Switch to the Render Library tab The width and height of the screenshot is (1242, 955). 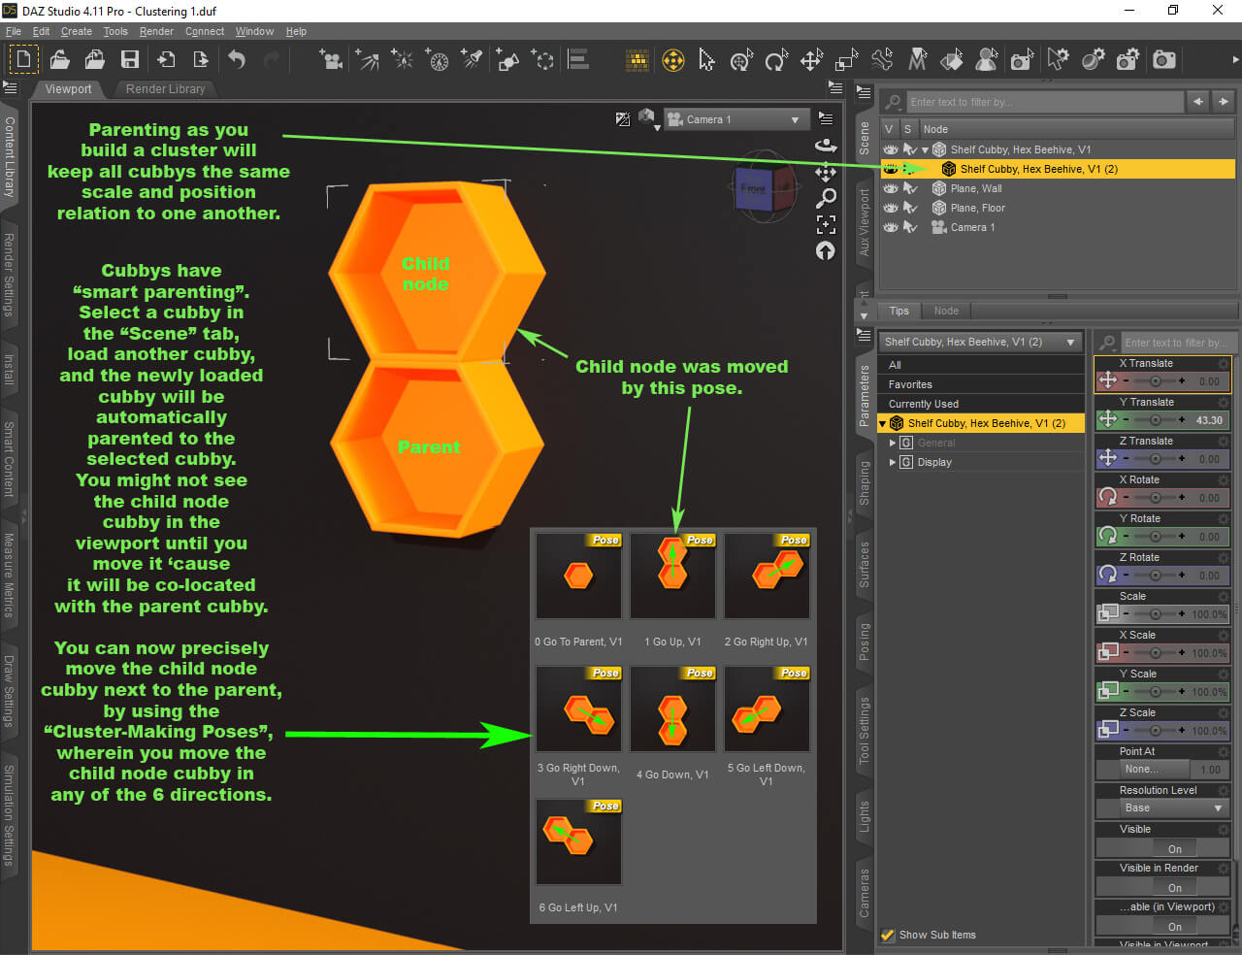click(x=166, y=88)
